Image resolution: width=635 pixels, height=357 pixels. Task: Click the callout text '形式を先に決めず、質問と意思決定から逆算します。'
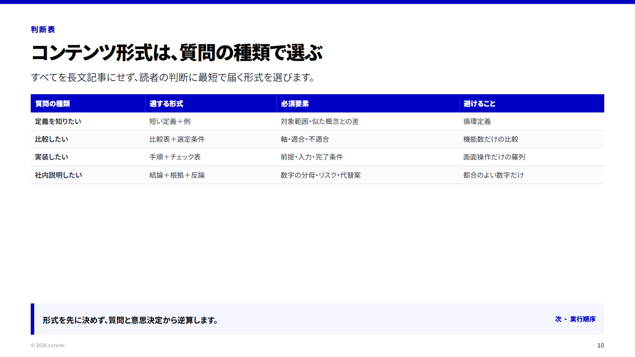coord(131,320)
